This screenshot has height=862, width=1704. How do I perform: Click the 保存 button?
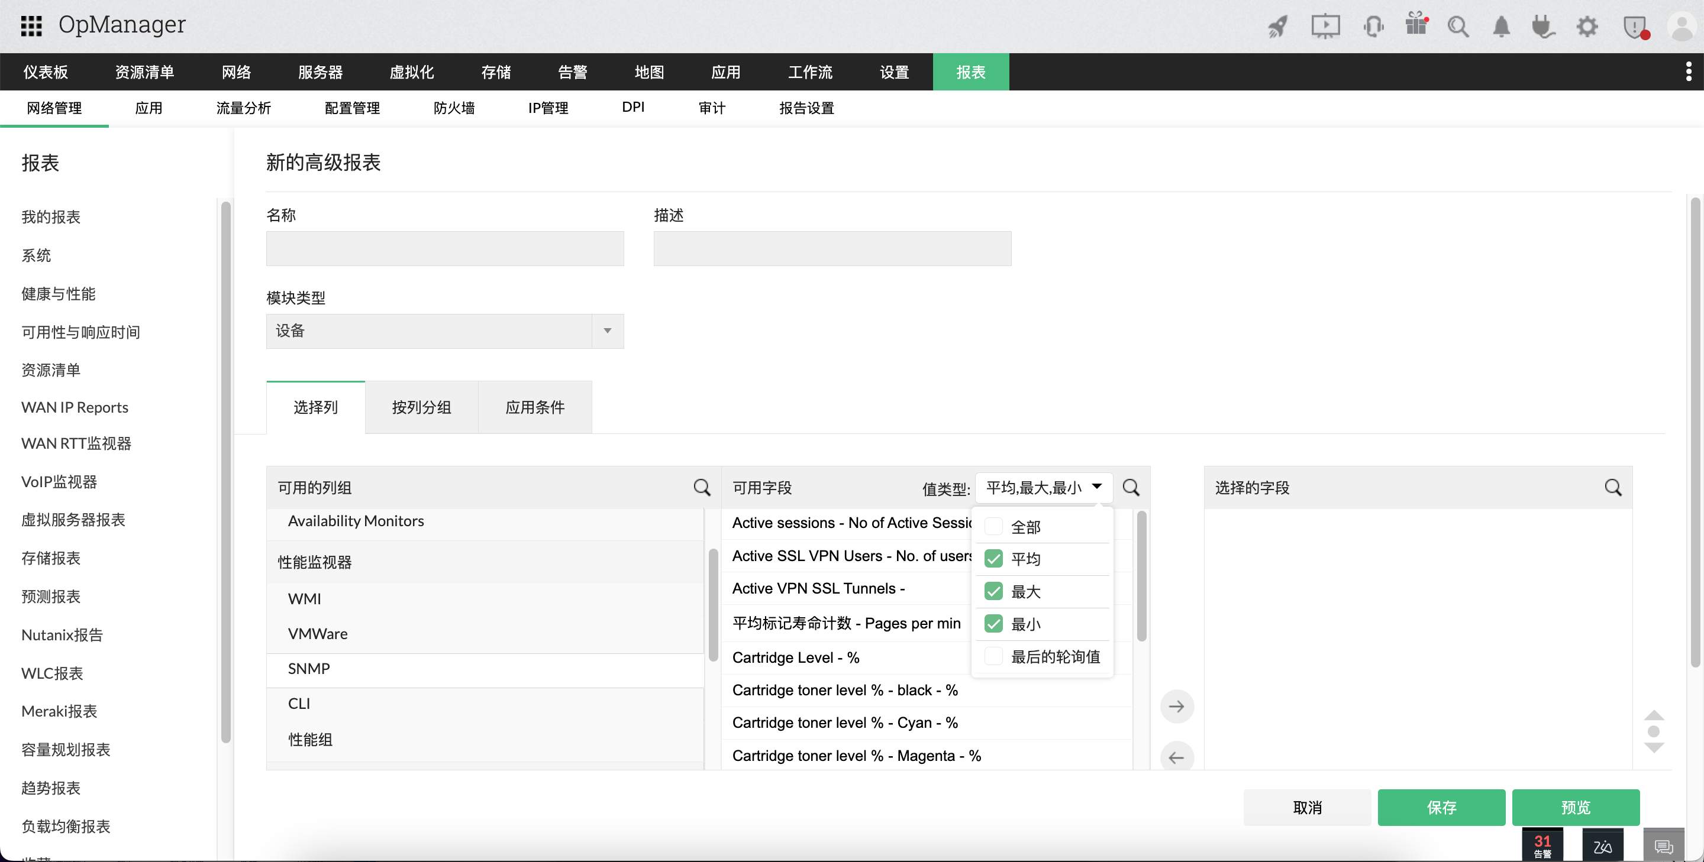[x=1441, y=807]
